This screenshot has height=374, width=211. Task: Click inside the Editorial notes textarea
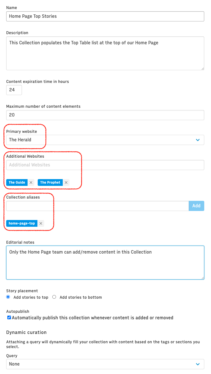click(x=105, y=263)
